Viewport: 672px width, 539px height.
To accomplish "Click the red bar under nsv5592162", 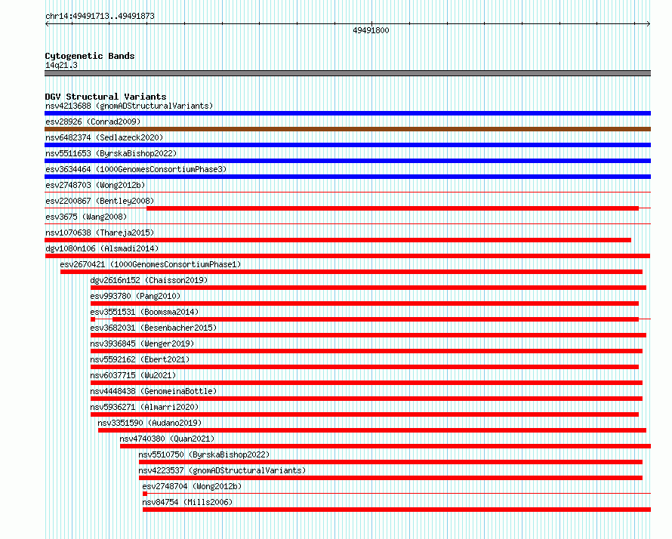I will pyautogui.click(x=365, y=367).
